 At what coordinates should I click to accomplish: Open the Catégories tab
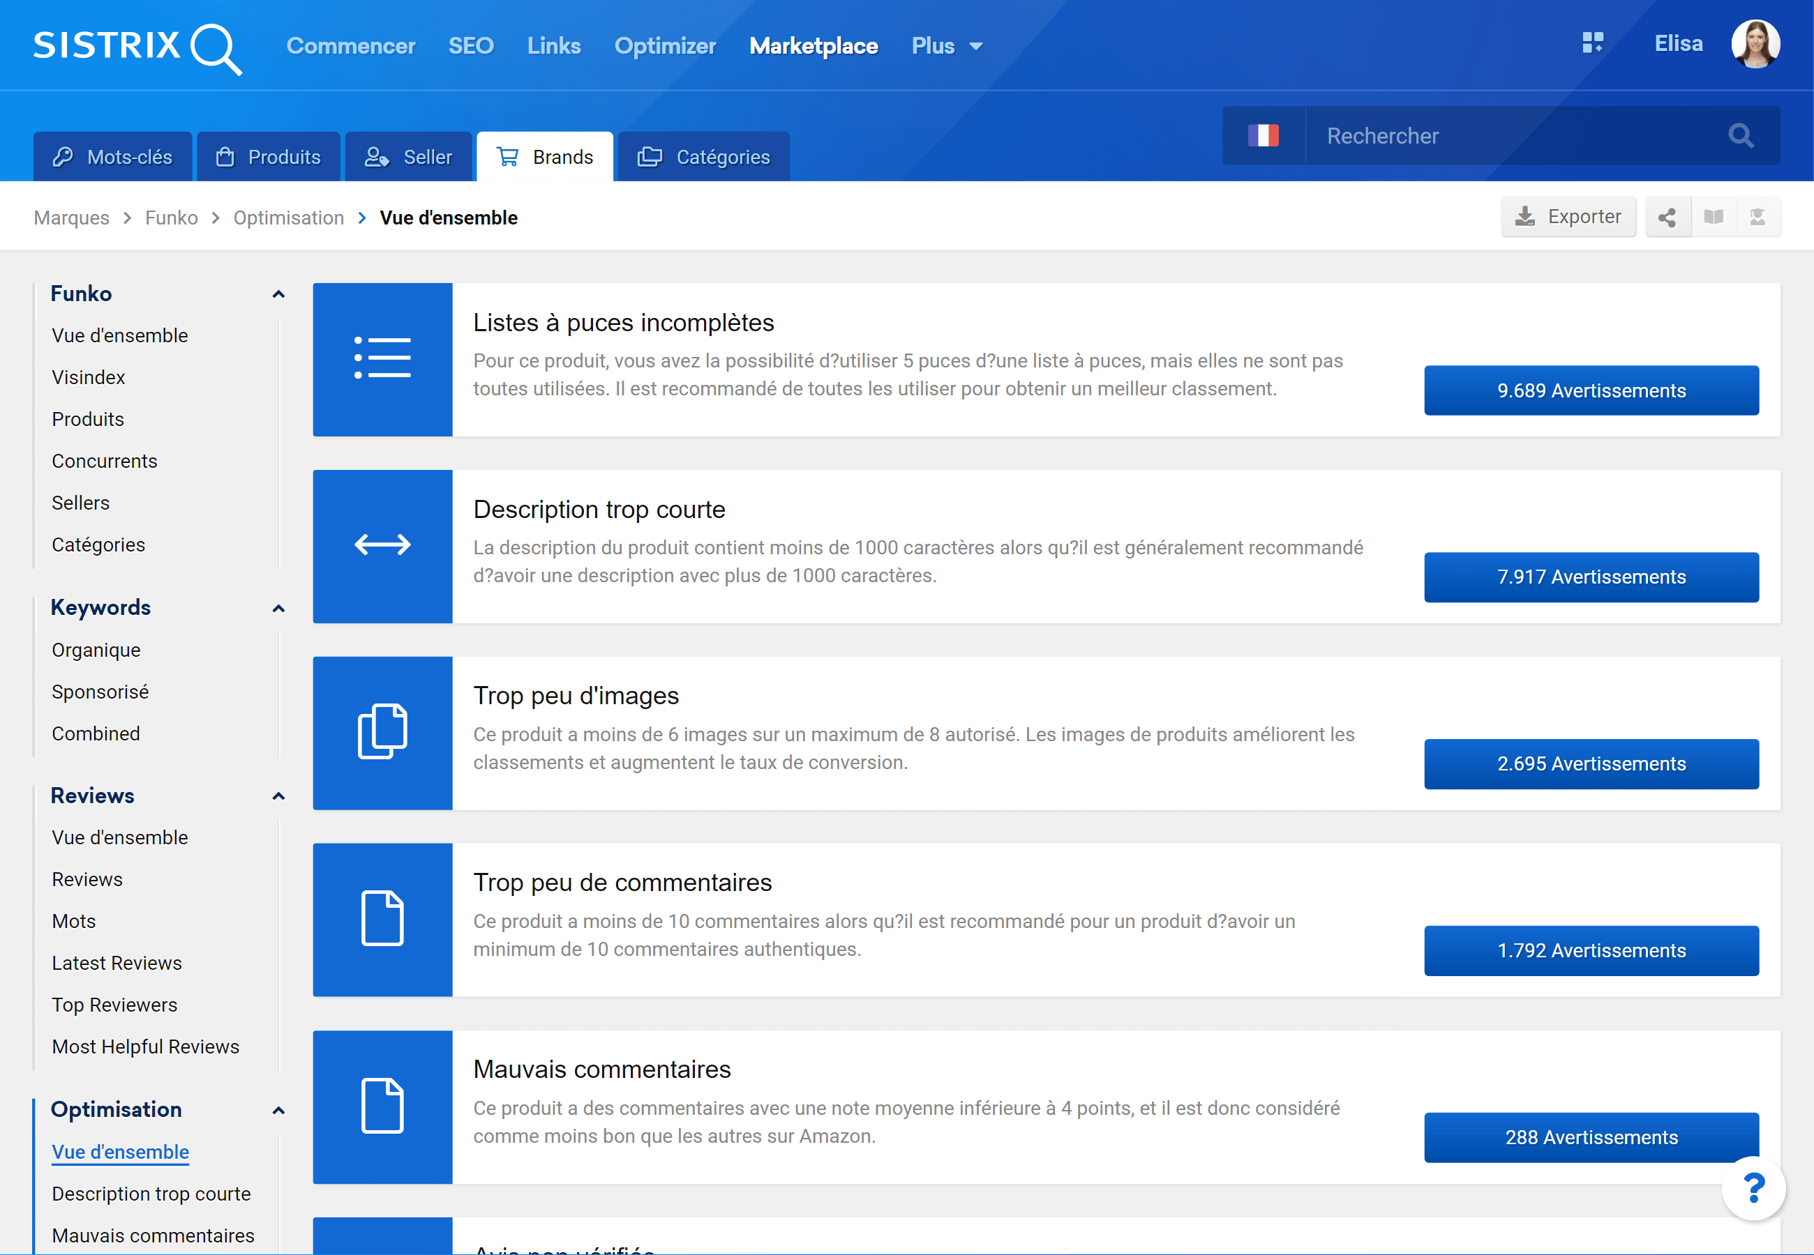pos(703,156)
